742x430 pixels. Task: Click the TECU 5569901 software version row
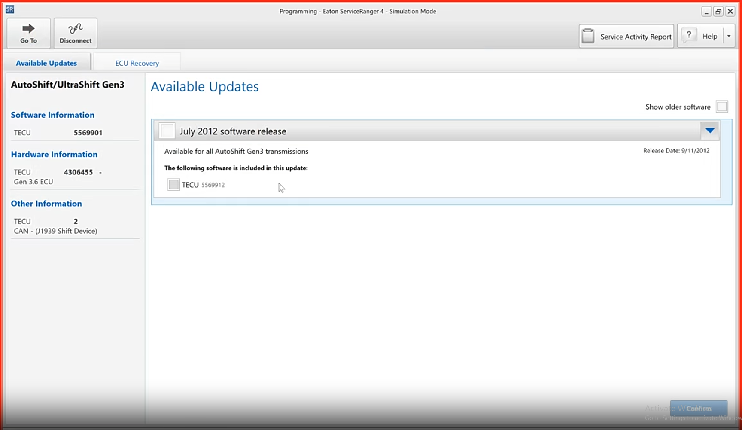(58, 133)
